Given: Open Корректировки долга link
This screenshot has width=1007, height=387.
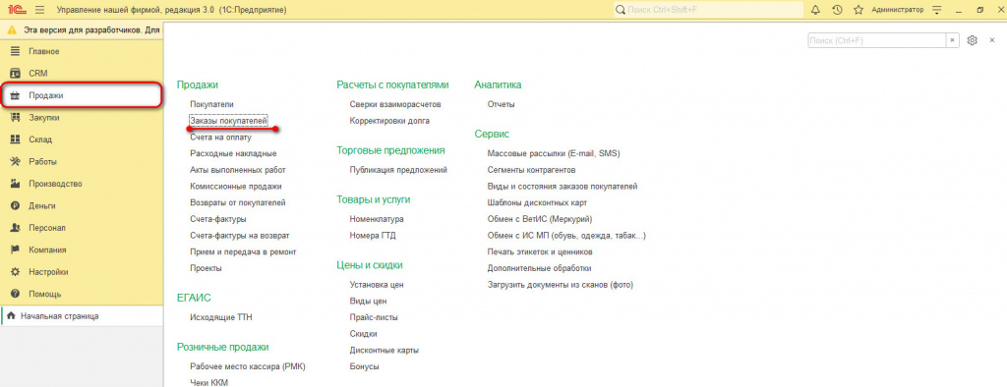Looking at the screenshot, I should pyautogui.click(x=389, y=121).
